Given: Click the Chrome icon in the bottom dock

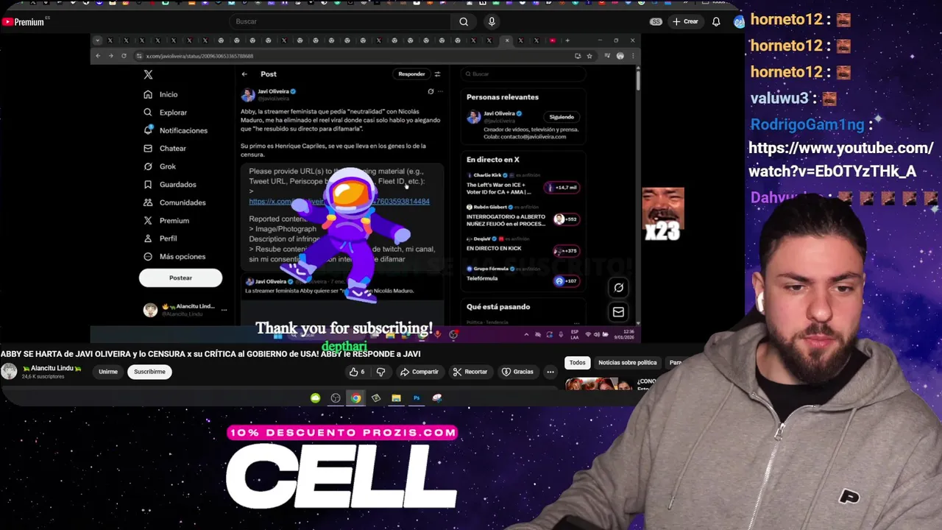Looking at the screenshot, I should coord(355,398).
